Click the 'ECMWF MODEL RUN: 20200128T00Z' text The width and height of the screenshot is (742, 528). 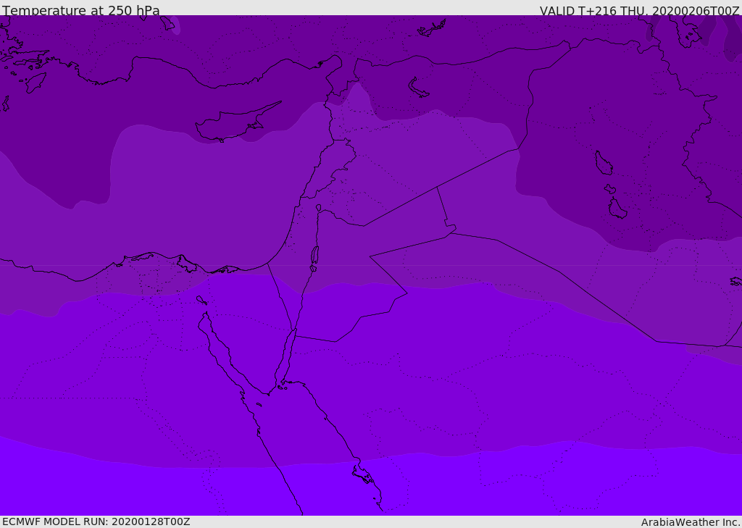click(96, 521)
